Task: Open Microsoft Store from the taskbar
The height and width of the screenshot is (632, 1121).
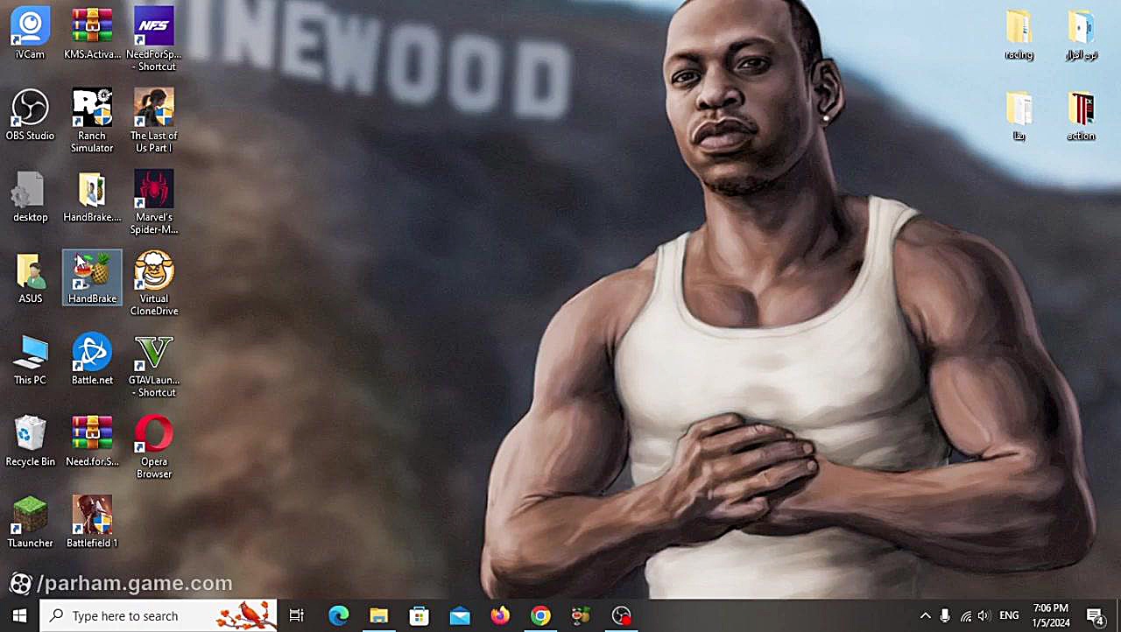Action: pos(419,615)
